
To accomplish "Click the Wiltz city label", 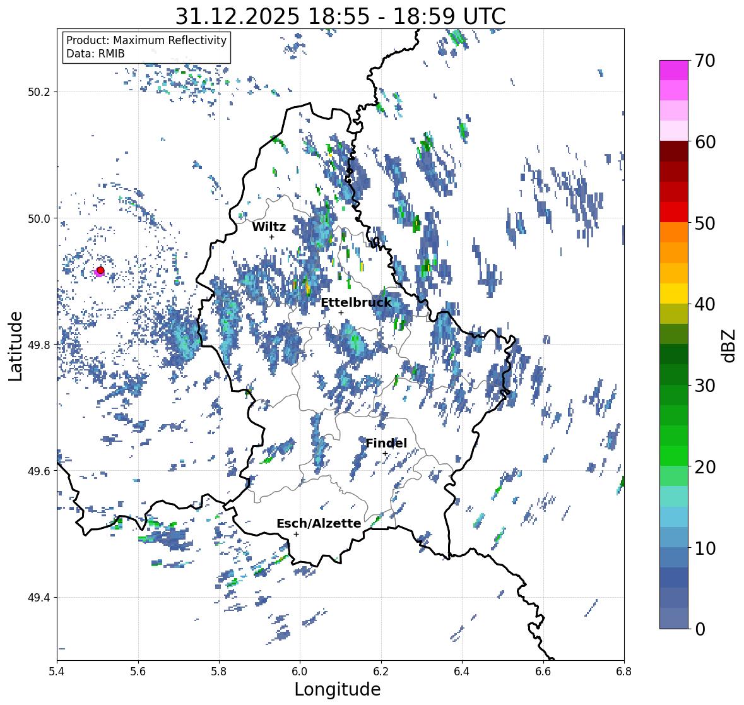I will click(269, 227).
